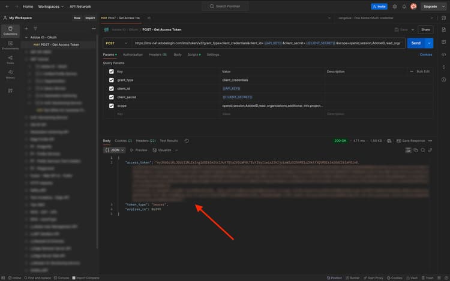Open the Flows sidebar panel

click(10, 60)
